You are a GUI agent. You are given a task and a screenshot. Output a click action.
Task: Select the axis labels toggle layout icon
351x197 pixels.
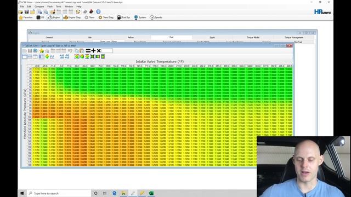42,57
